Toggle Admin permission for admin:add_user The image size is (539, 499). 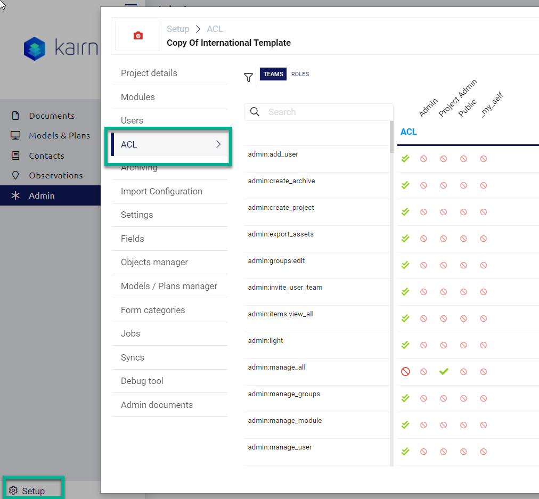[405, 159]
